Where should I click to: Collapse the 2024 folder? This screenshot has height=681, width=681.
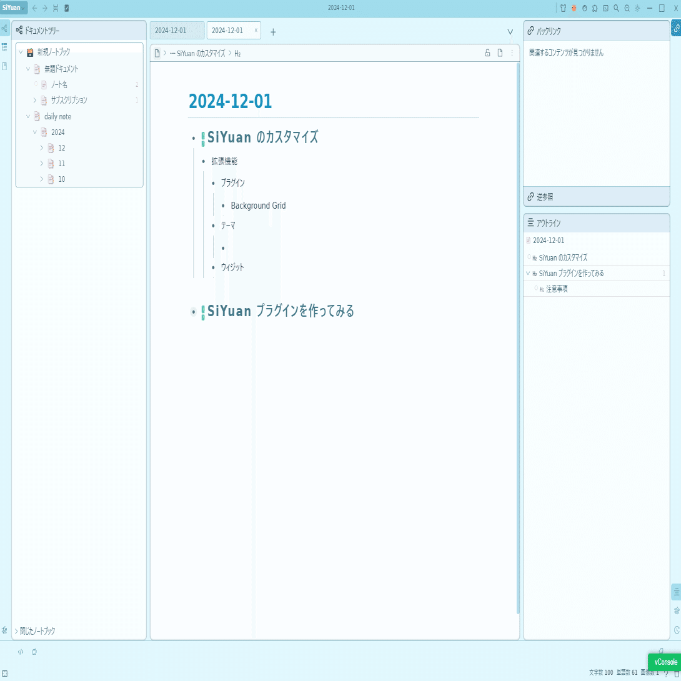click(35, 132)
